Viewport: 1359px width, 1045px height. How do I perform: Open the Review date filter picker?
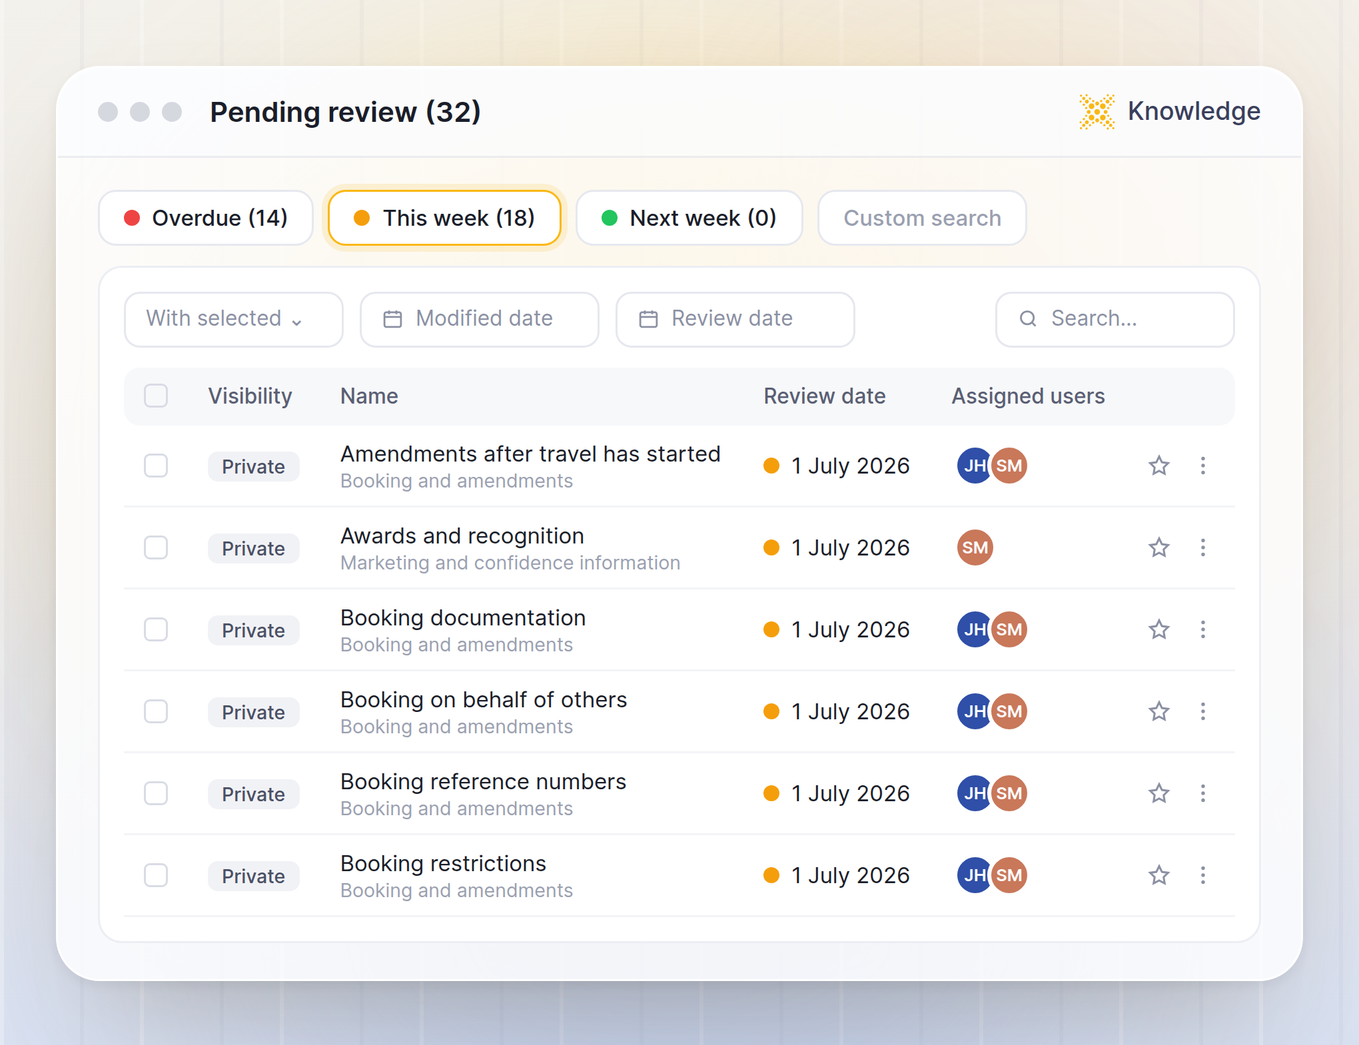[x=735, y=319]
